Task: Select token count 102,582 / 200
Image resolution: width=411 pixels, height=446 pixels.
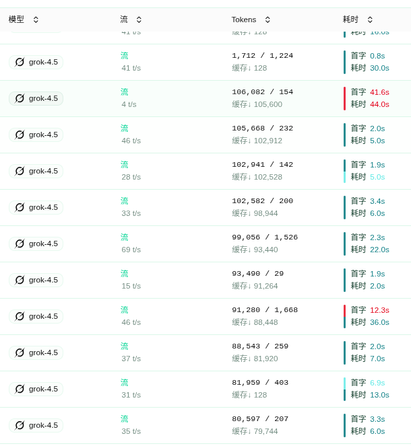Action: [262, 201]
